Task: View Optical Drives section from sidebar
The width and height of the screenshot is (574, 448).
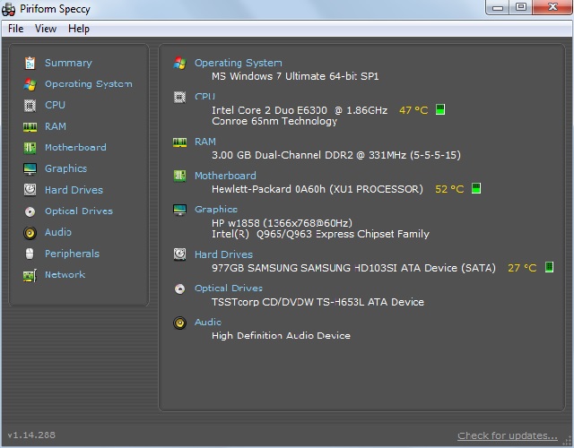Action: pyautogui.click(x=79, y=211)
